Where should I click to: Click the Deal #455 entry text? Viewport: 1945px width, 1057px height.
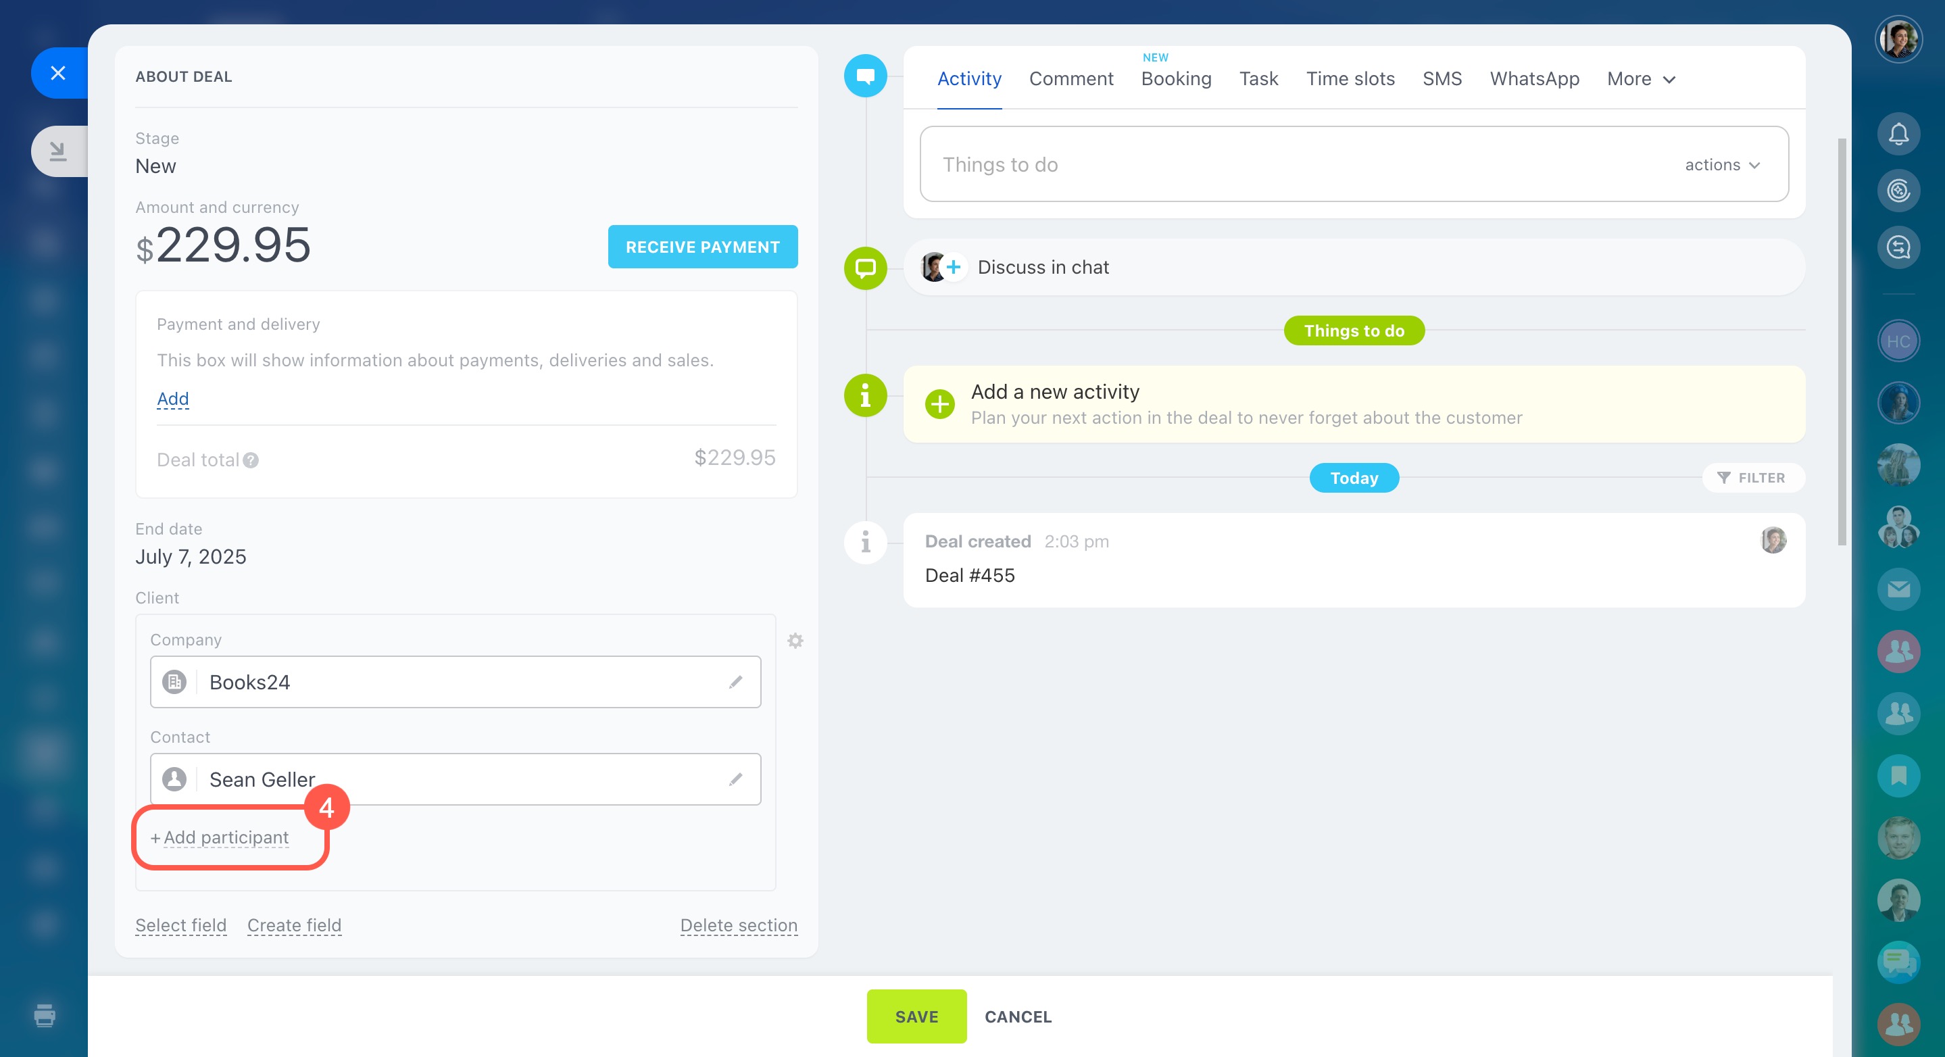970,575
